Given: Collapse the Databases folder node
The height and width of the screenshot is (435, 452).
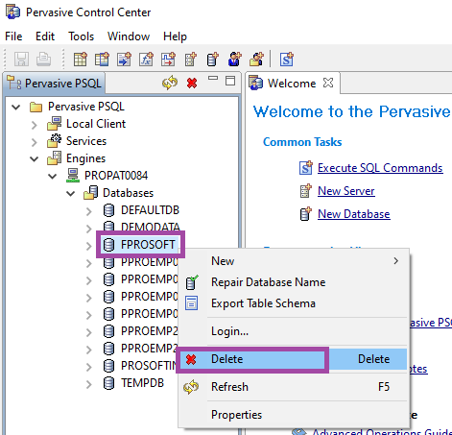Looking at the screenshot, I should point(71,193).
